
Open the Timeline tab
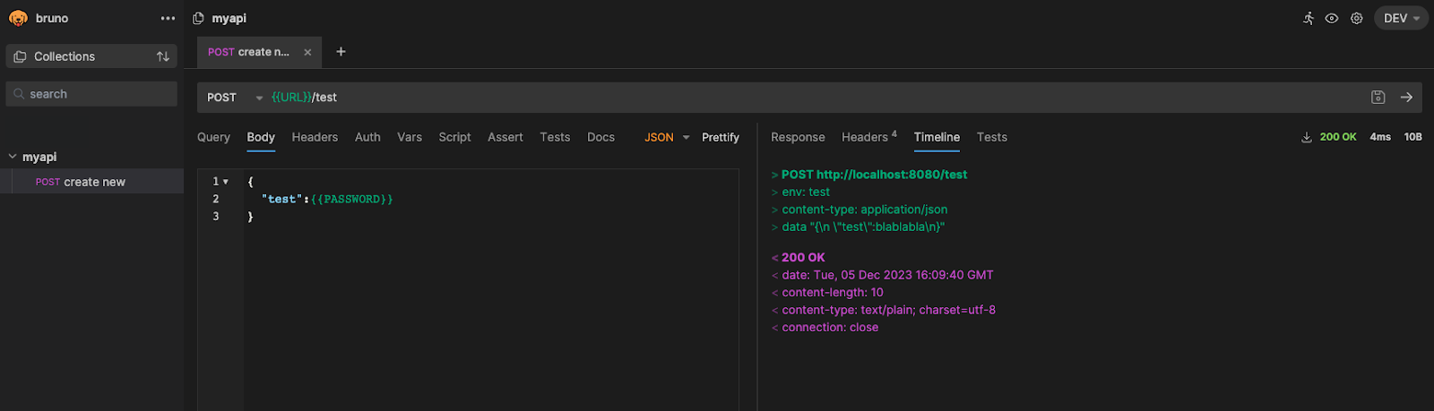(x=937, y=137)
